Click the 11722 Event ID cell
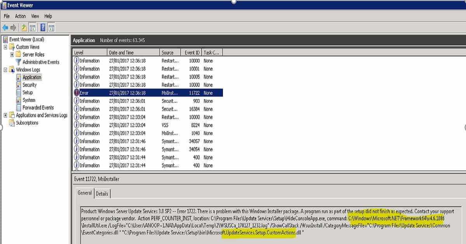Screen dimensions: 466x244 195,93
